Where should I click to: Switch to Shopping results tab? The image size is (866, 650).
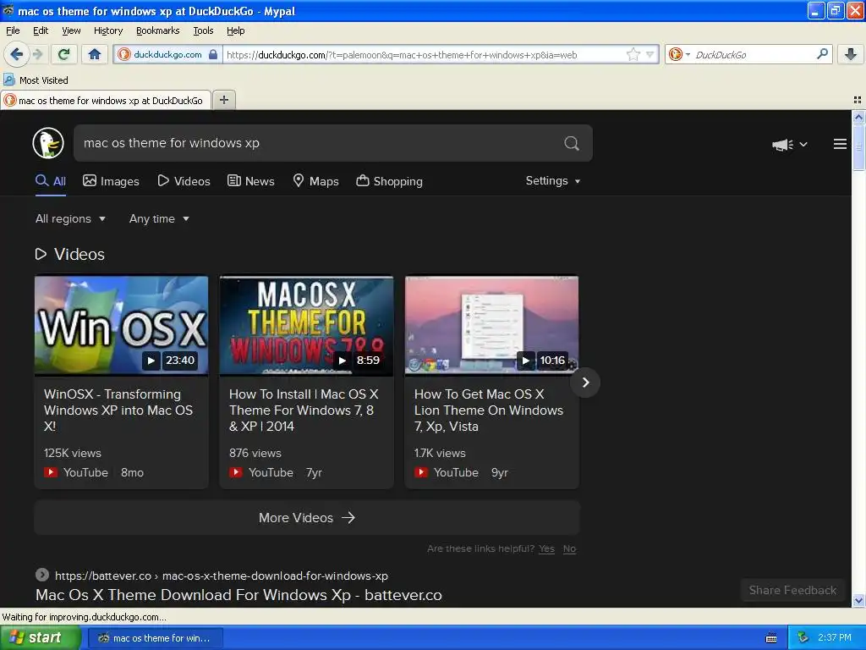click(x=389, y=181)
